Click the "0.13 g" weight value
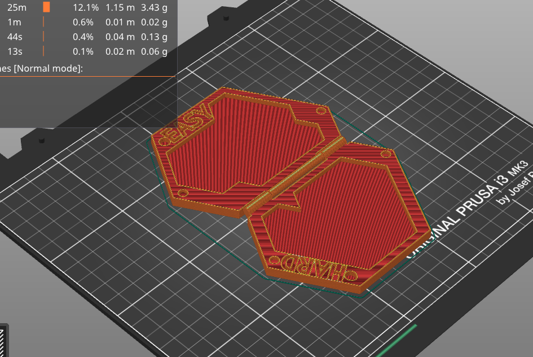 pyautogui.click(x=154, y=37)
